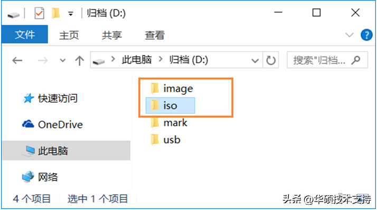
Task: Switch to the 共享 ribbon tab
Action: tap(112, 35)
